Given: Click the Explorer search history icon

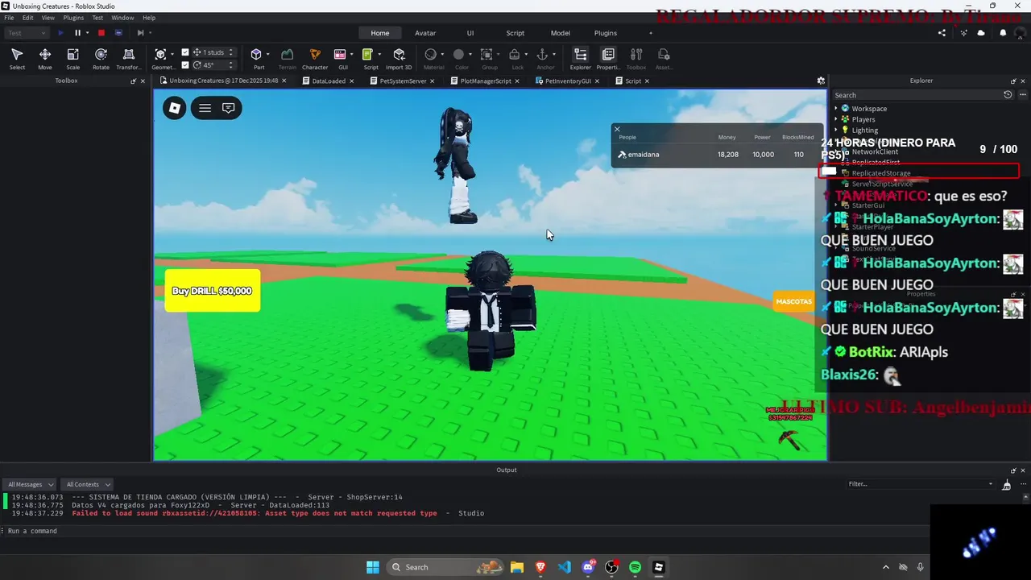Looking at the screenshot, I should [1008, 95].
